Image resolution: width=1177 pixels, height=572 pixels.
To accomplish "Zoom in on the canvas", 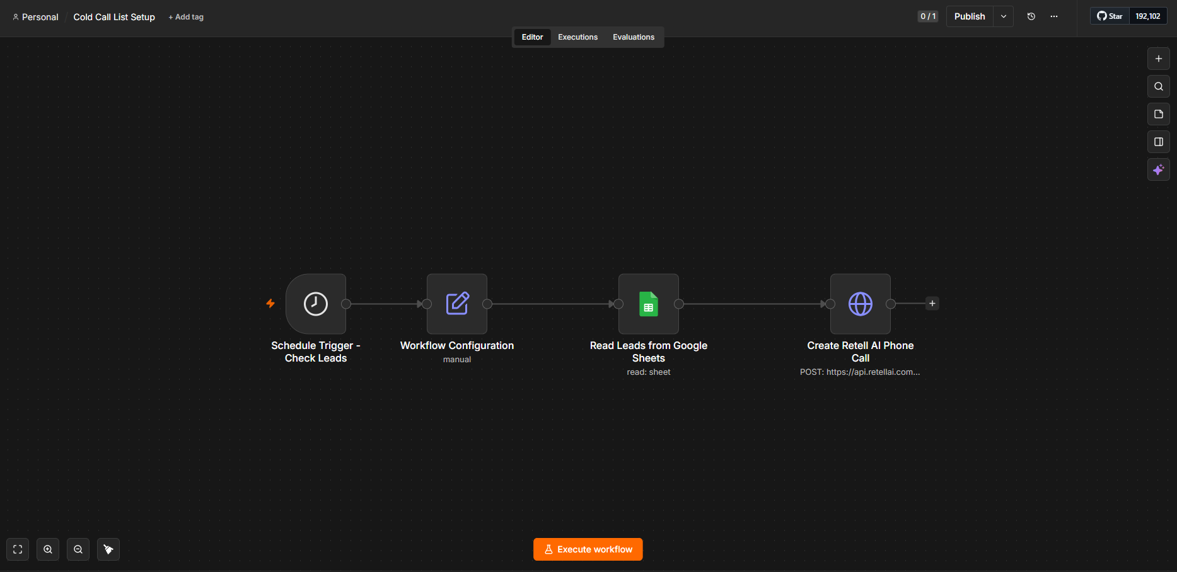I will pos(48,549).
